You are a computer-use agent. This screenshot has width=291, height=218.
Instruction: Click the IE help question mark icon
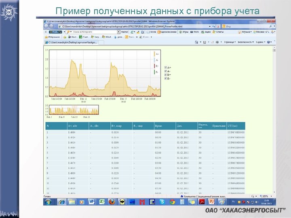pyautogui.click(x=268, y=42)
